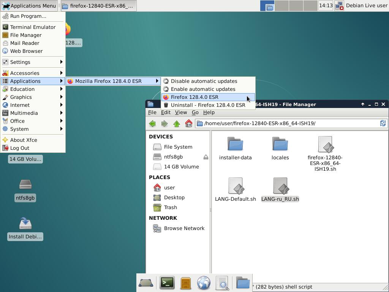Click the eject icon next to ntfs8gb
Image resolution: width=389 pixels, height=292 pixels.
(206, 157)
